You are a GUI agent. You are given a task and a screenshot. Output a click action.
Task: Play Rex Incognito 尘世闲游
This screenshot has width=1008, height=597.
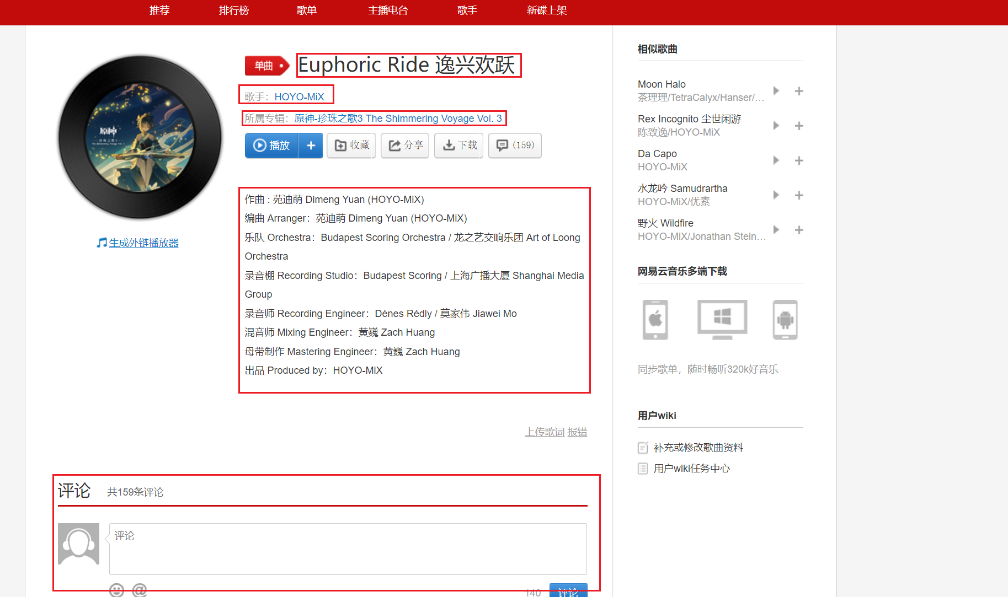coord(776,126)
